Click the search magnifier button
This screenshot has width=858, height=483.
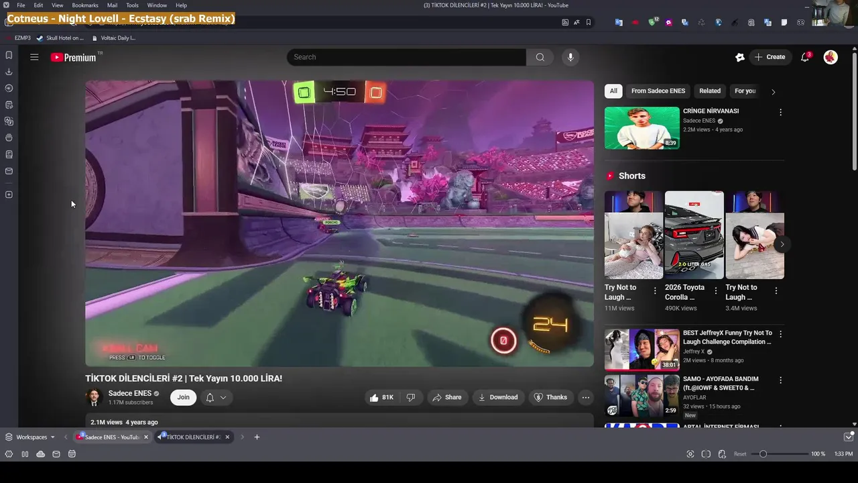[x=540, y=57]
